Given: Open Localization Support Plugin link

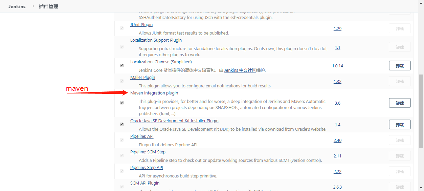Looking at the screenshot, I should [x=156, y=40].
